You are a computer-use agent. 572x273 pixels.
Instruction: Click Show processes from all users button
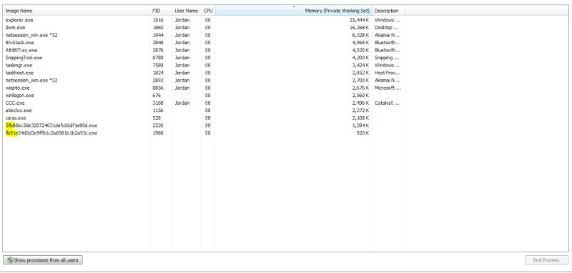[x=43, y=260]
